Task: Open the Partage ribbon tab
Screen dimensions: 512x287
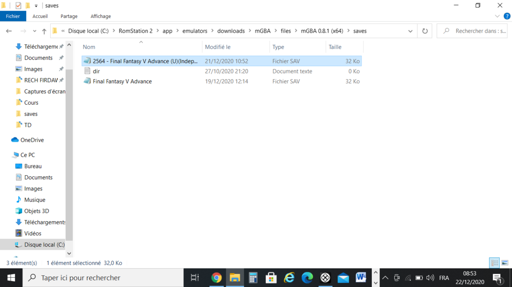Action: point(69,16)
